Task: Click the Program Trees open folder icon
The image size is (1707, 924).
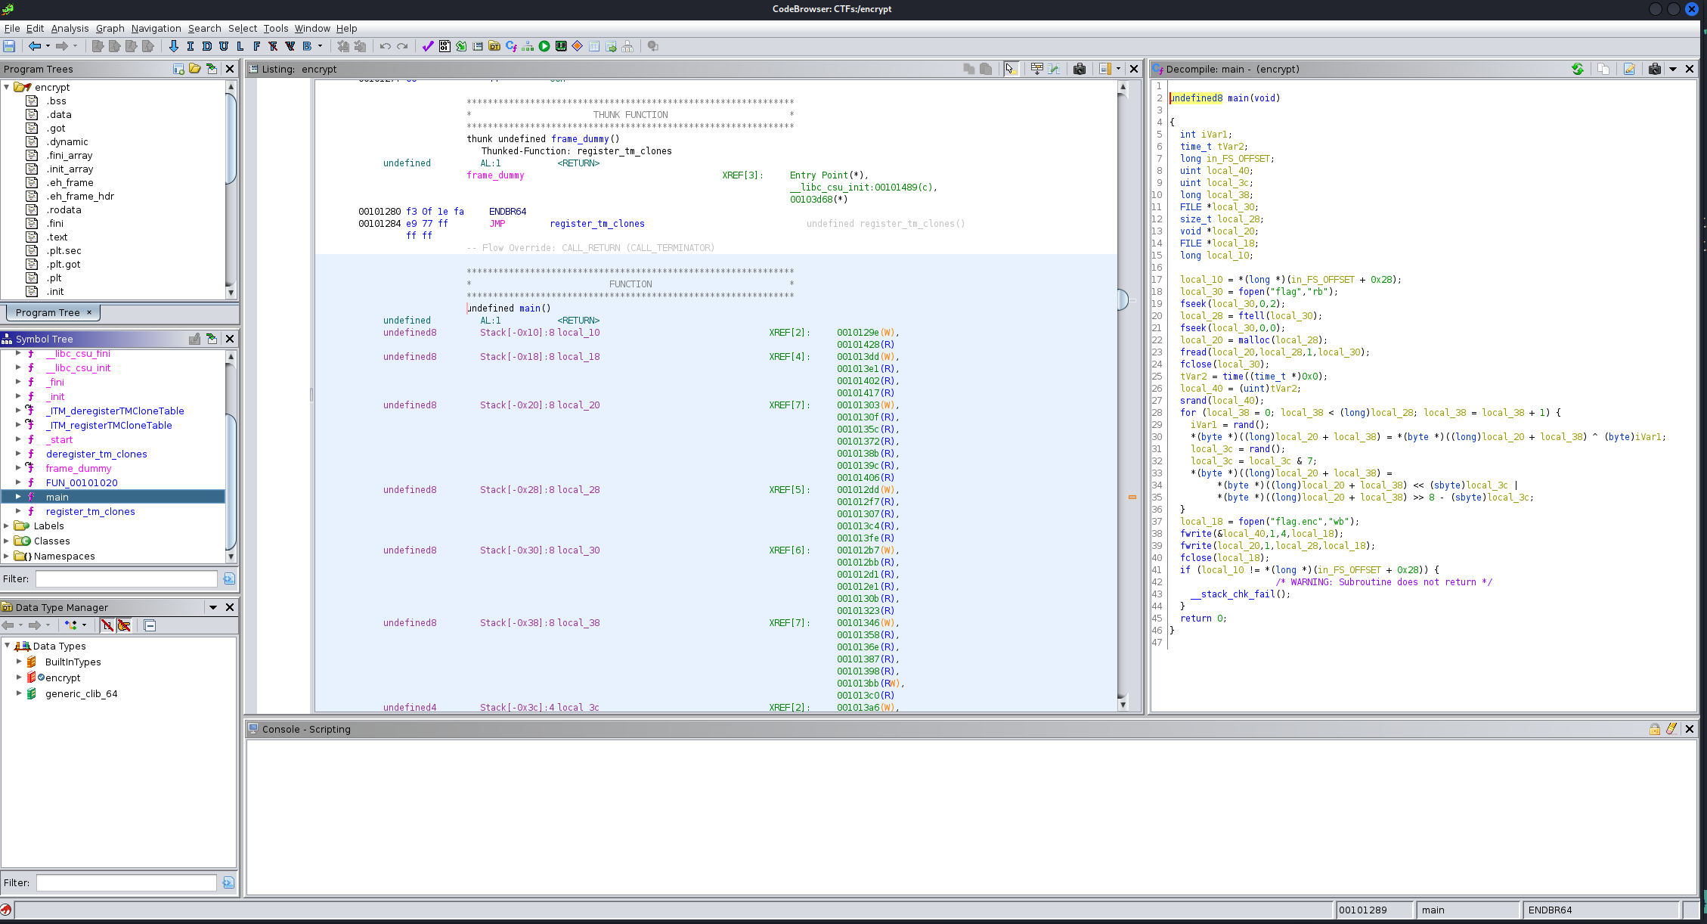Action: [x=195, y=69]
